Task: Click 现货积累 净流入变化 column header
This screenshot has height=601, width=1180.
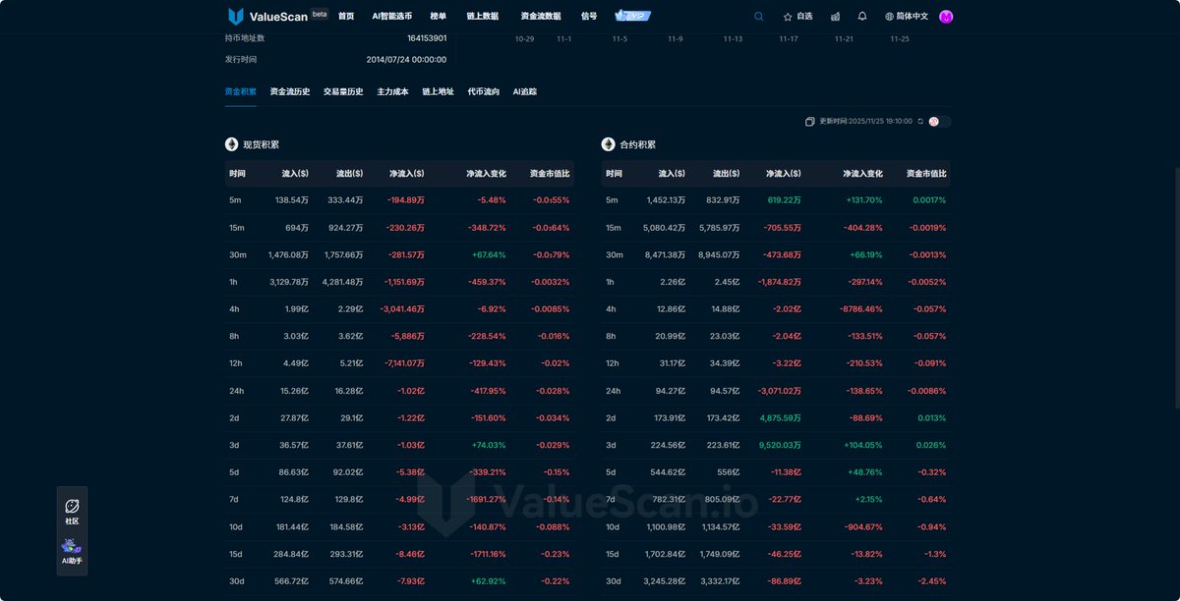Action: 486,174
